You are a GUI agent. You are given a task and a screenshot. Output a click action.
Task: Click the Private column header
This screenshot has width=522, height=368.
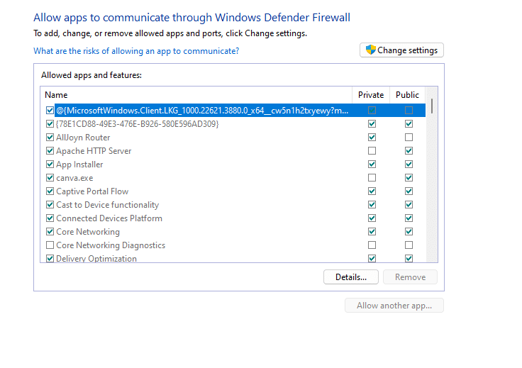point(371,95)
